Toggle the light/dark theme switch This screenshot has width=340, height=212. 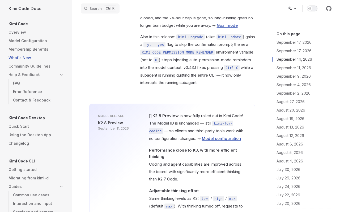[312, 8]
